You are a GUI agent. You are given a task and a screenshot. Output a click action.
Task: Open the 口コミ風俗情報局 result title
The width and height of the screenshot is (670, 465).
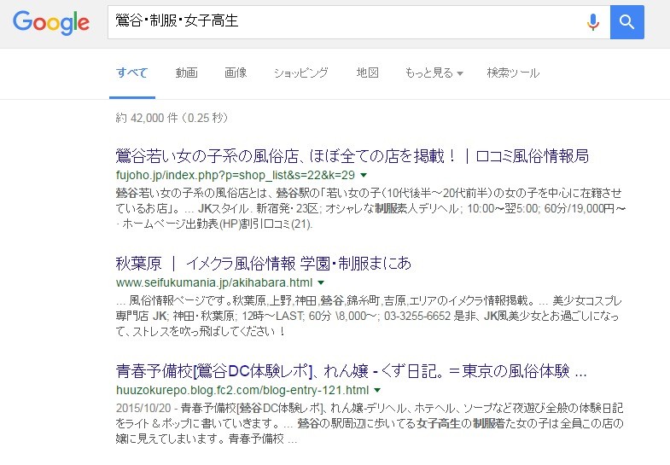pos(352,156)
